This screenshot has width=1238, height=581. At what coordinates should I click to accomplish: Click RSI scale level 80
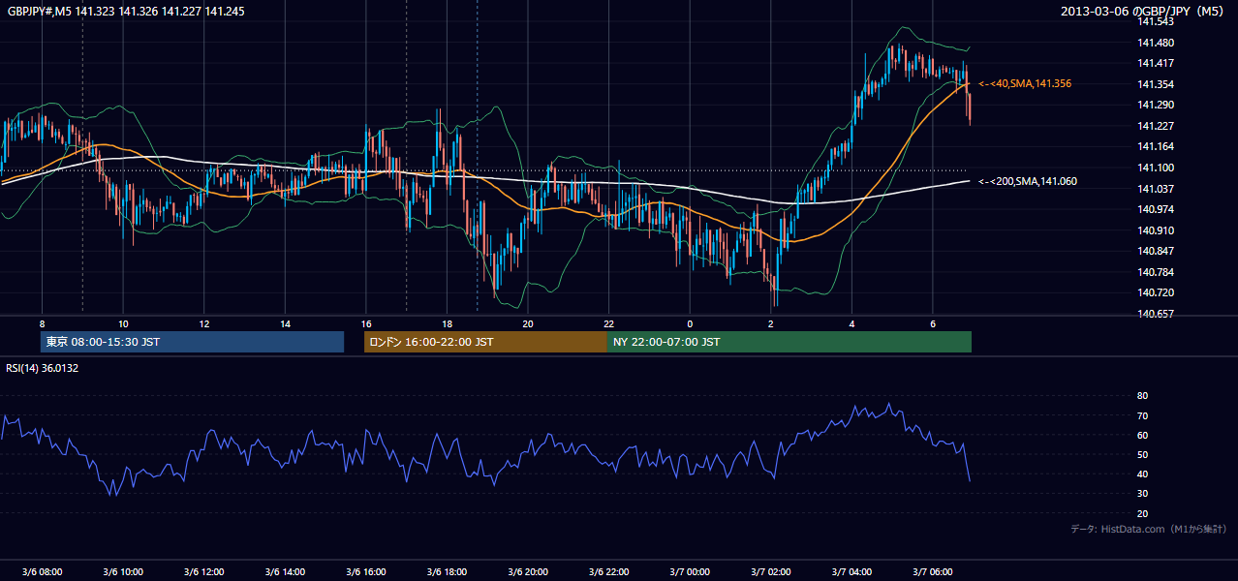tap(1142, 396)
